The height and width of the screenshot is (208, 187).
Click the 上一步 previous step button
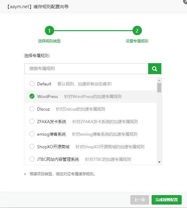point(140,200)
